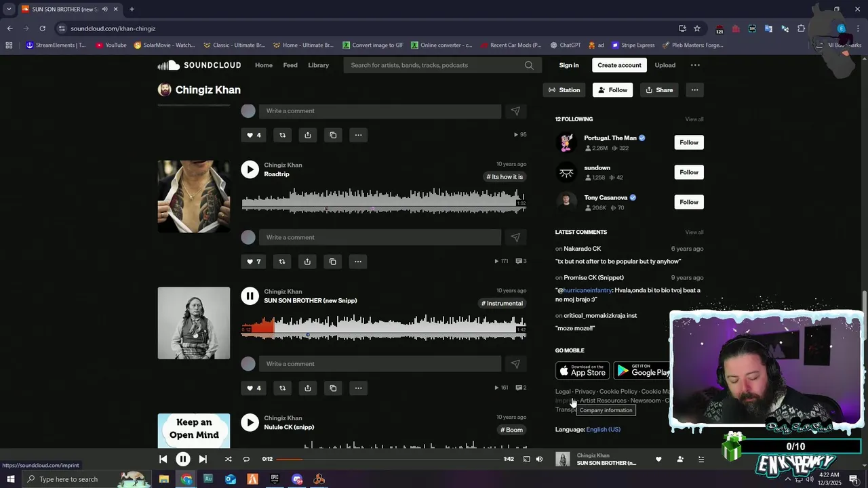Start the Chingiz Khan Station
The width and height of the screenshot is (868, 488).
(x=564, y=89)
